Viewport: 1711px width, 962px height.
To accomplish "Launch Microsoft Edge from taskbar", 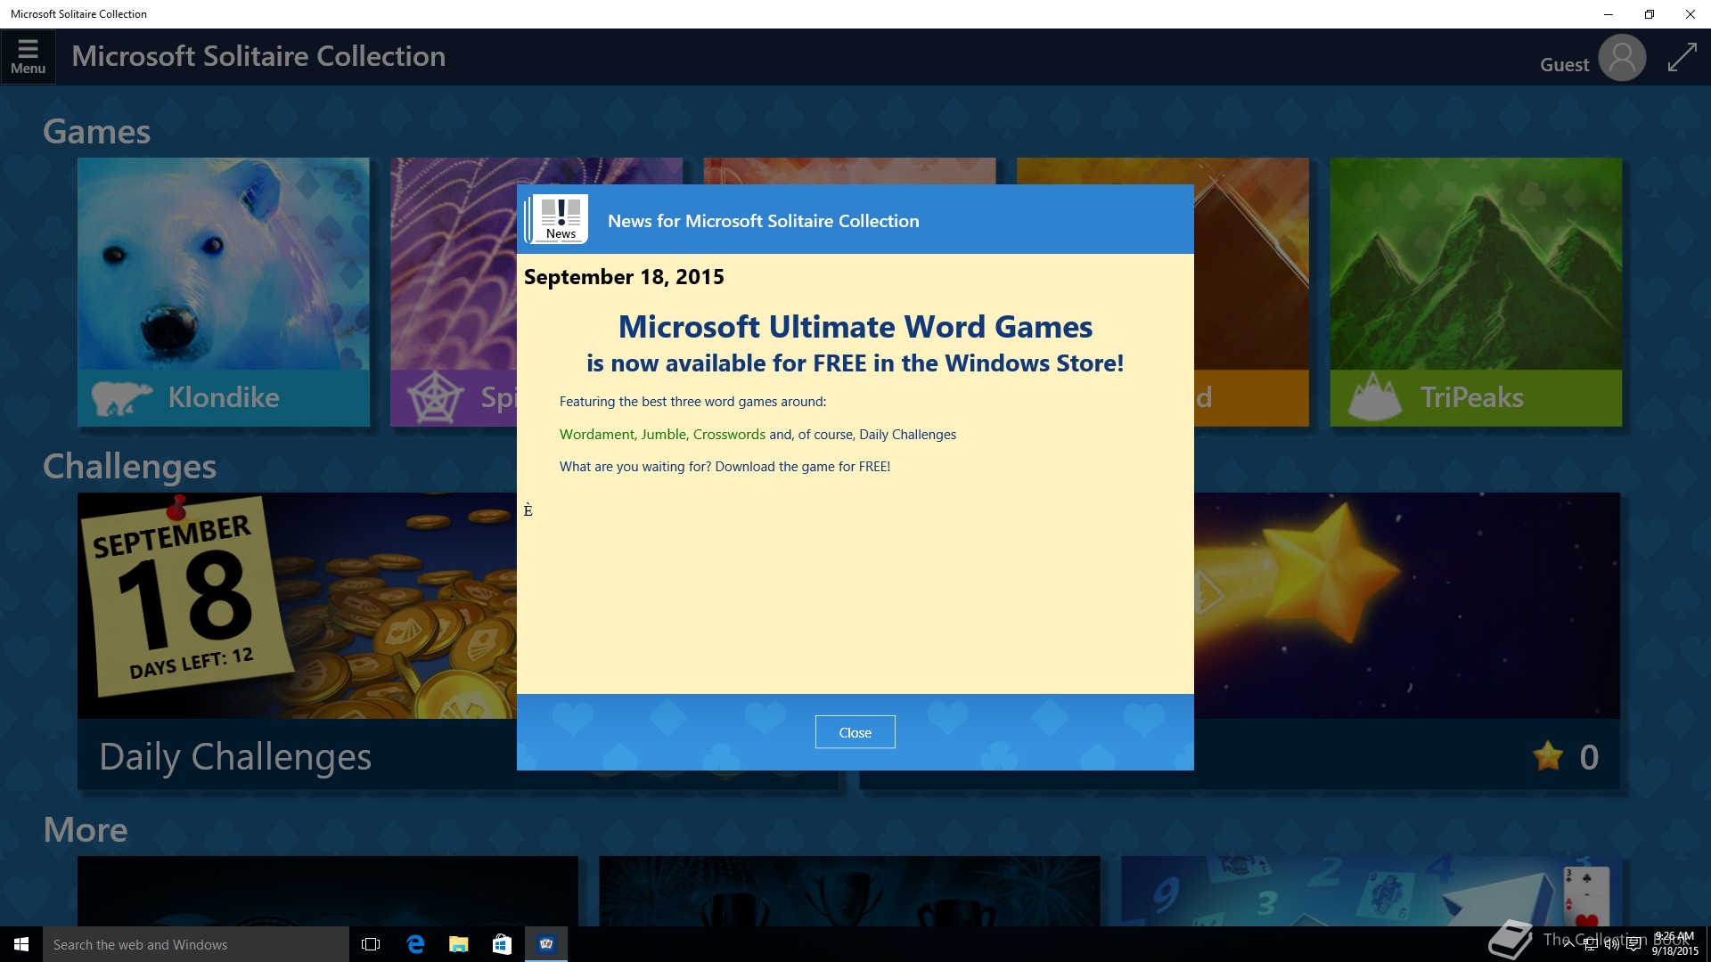I will 415,944.
